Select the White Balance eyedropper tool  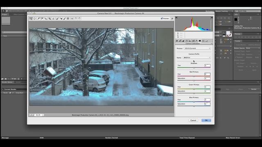(38, 18)
